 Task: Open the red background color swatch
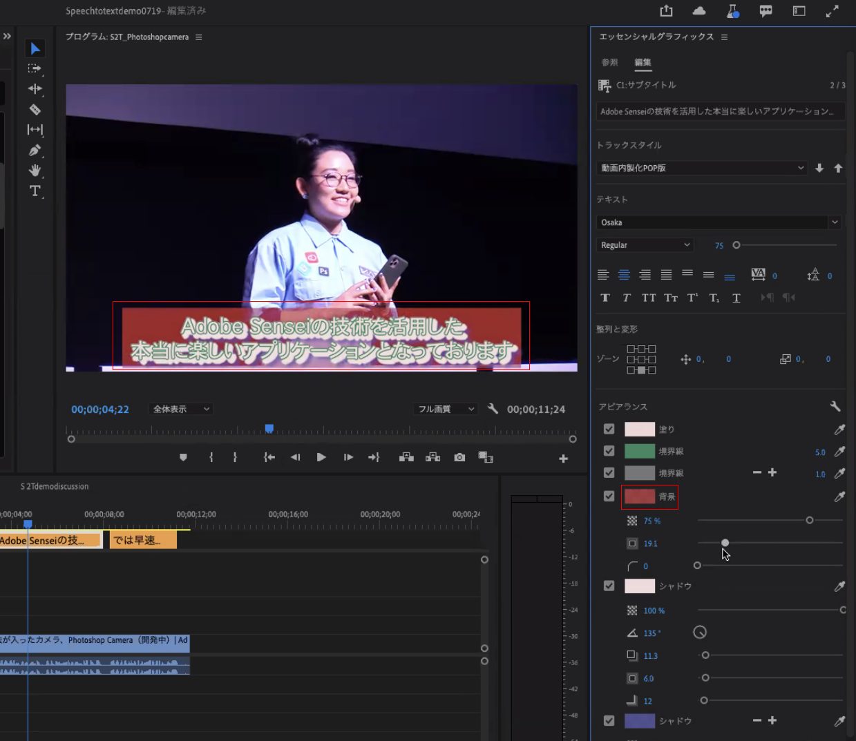coord(639,496)
